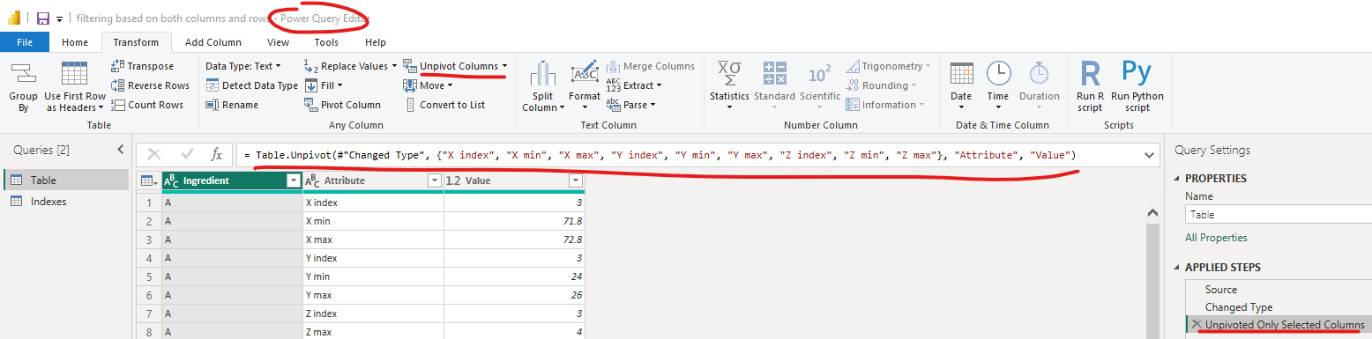Click Merge Columns

coord(650,66)
